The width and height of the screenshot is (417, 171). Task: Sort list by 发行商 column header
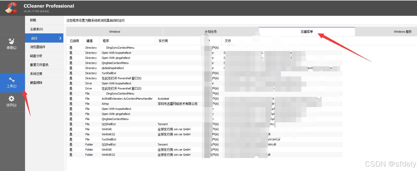(163, 41)
